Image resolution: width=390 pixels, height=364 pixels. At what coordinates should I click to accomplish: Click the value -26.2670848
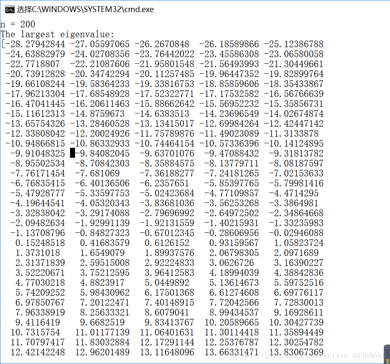tap(162, 44)
